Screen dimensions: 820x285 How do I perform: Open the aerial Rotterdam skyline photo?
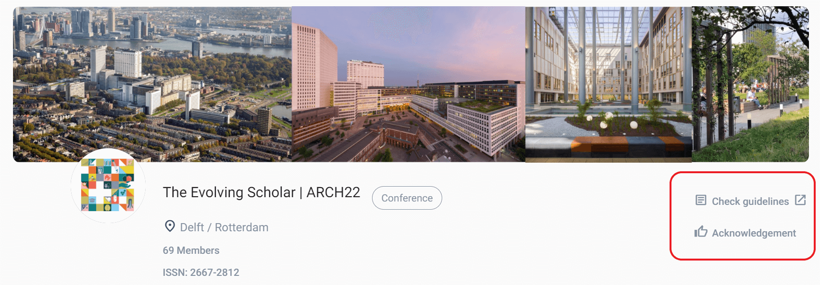coord(152,84)
